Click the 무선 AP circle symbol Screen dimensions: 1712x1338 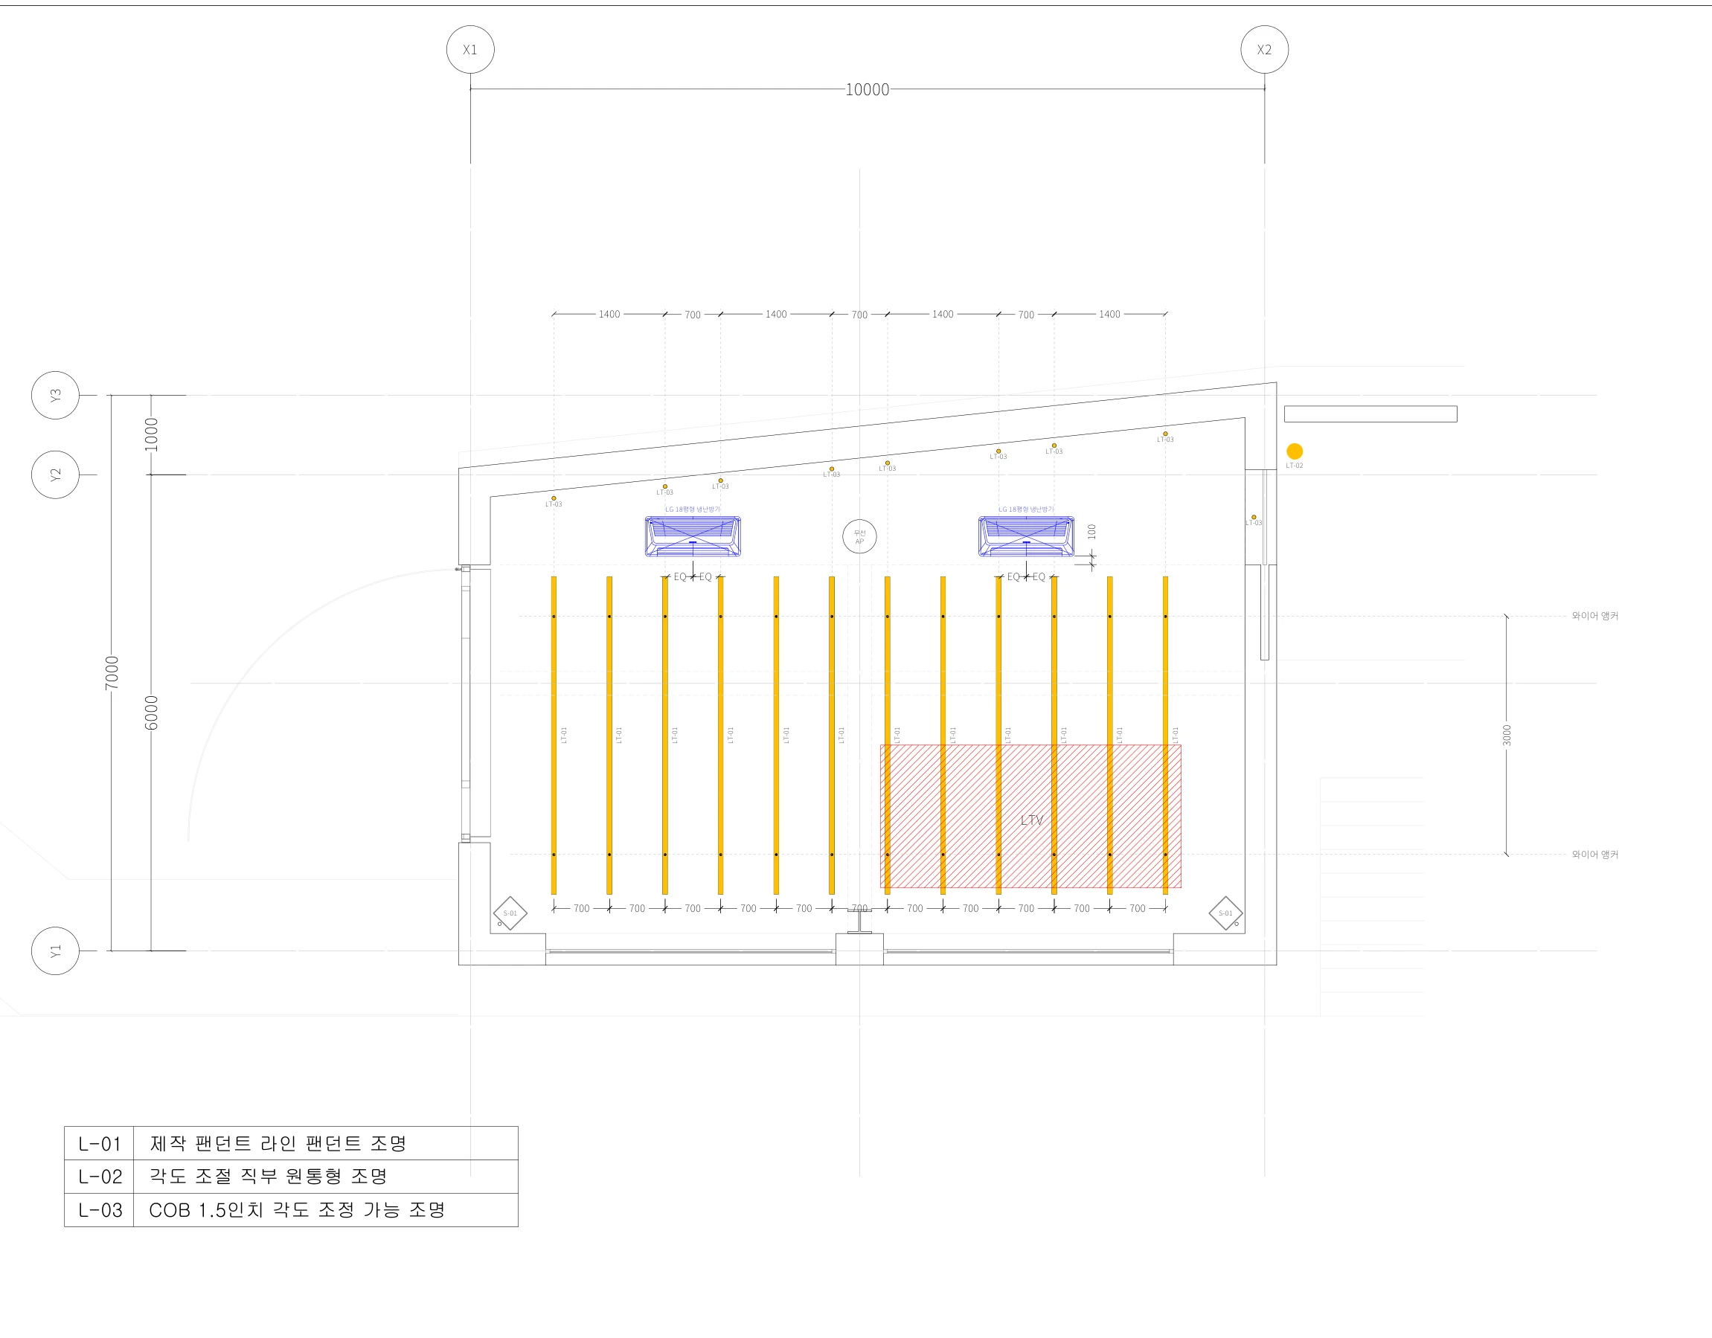tap(859, 536)
